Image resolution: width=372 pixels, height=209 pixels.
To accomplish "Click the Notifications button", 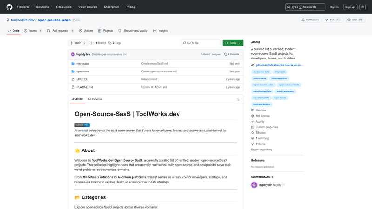I will coord(310,20).
